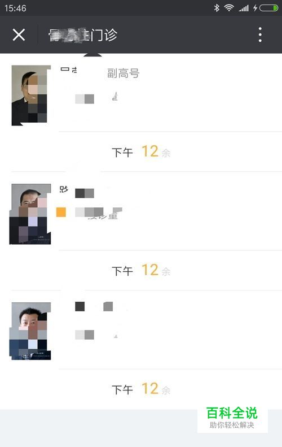This screenshot has width=282, height=447.
Task: Select the first doctor's 下午 12 余 slot
Action: tap(141, 151)
